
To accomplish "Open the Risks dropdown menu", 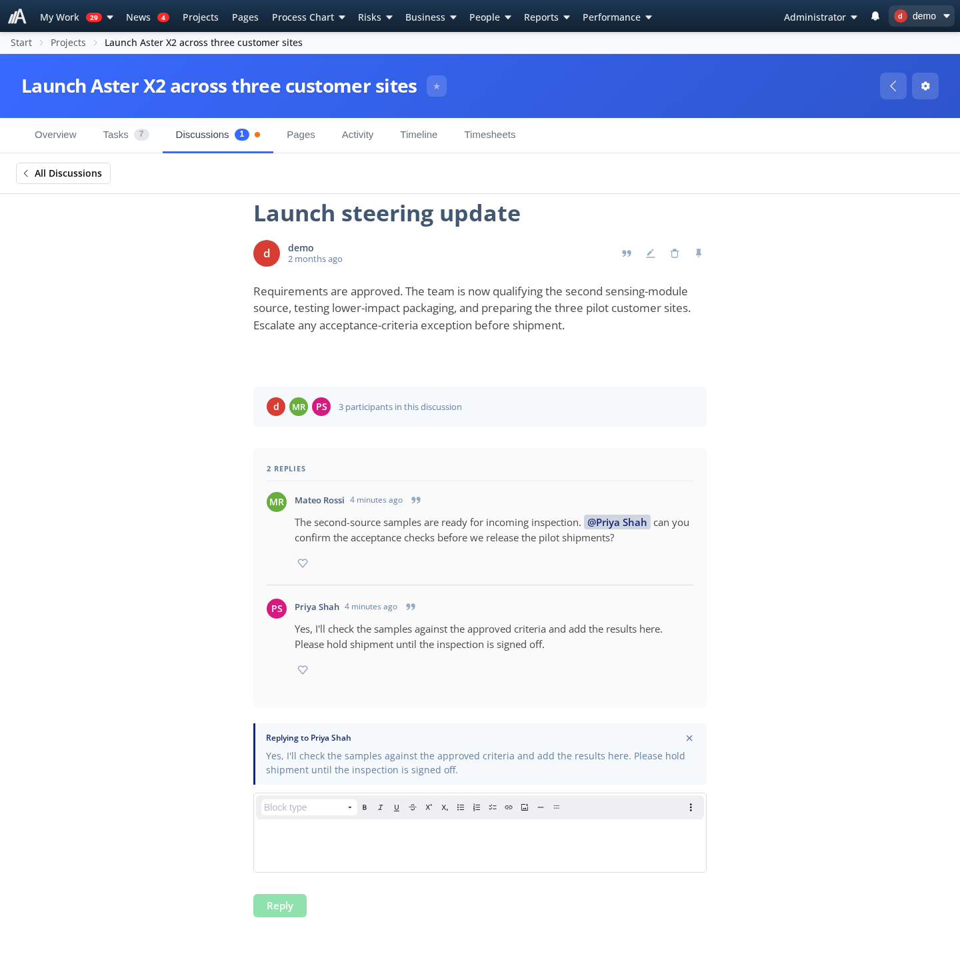I will pyautogui.click(x=375, y=17).
